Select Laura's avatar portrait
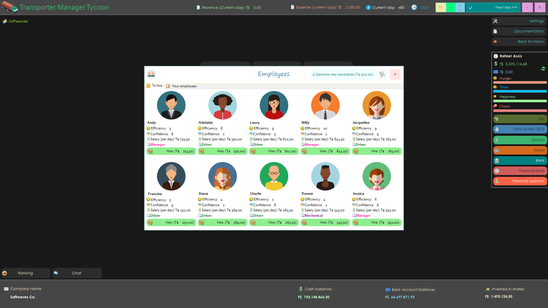 point(274,105)
